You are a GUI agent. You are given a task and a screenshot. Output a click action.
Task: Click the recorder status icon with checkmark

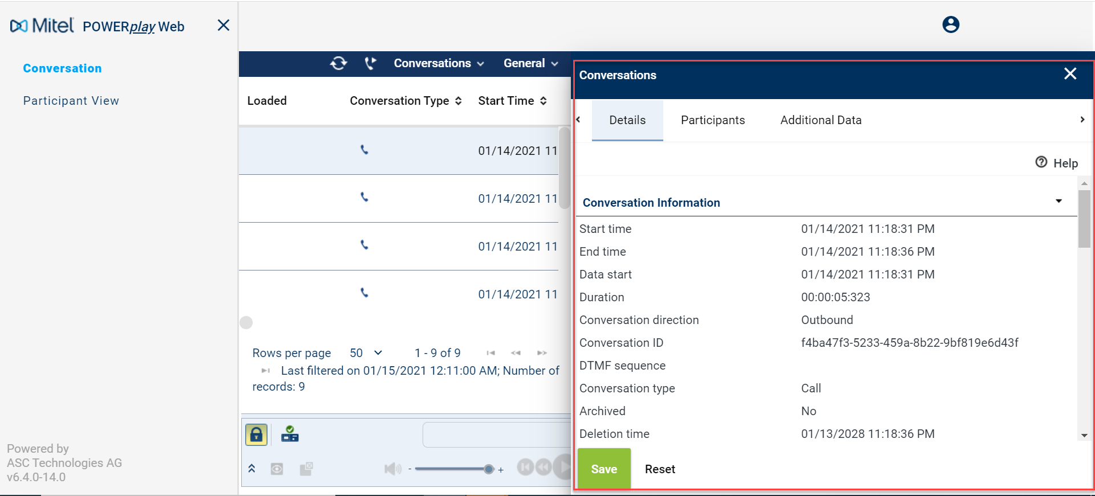[290, 434]
